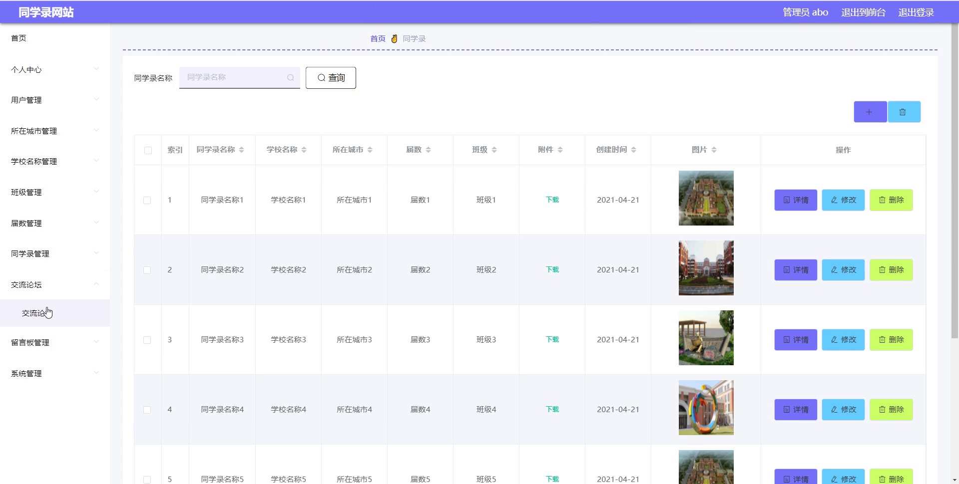This screenshot has height=484, width=959.
Task: Click 删除 for 同学录名称1 row
Action: point(891,200)
